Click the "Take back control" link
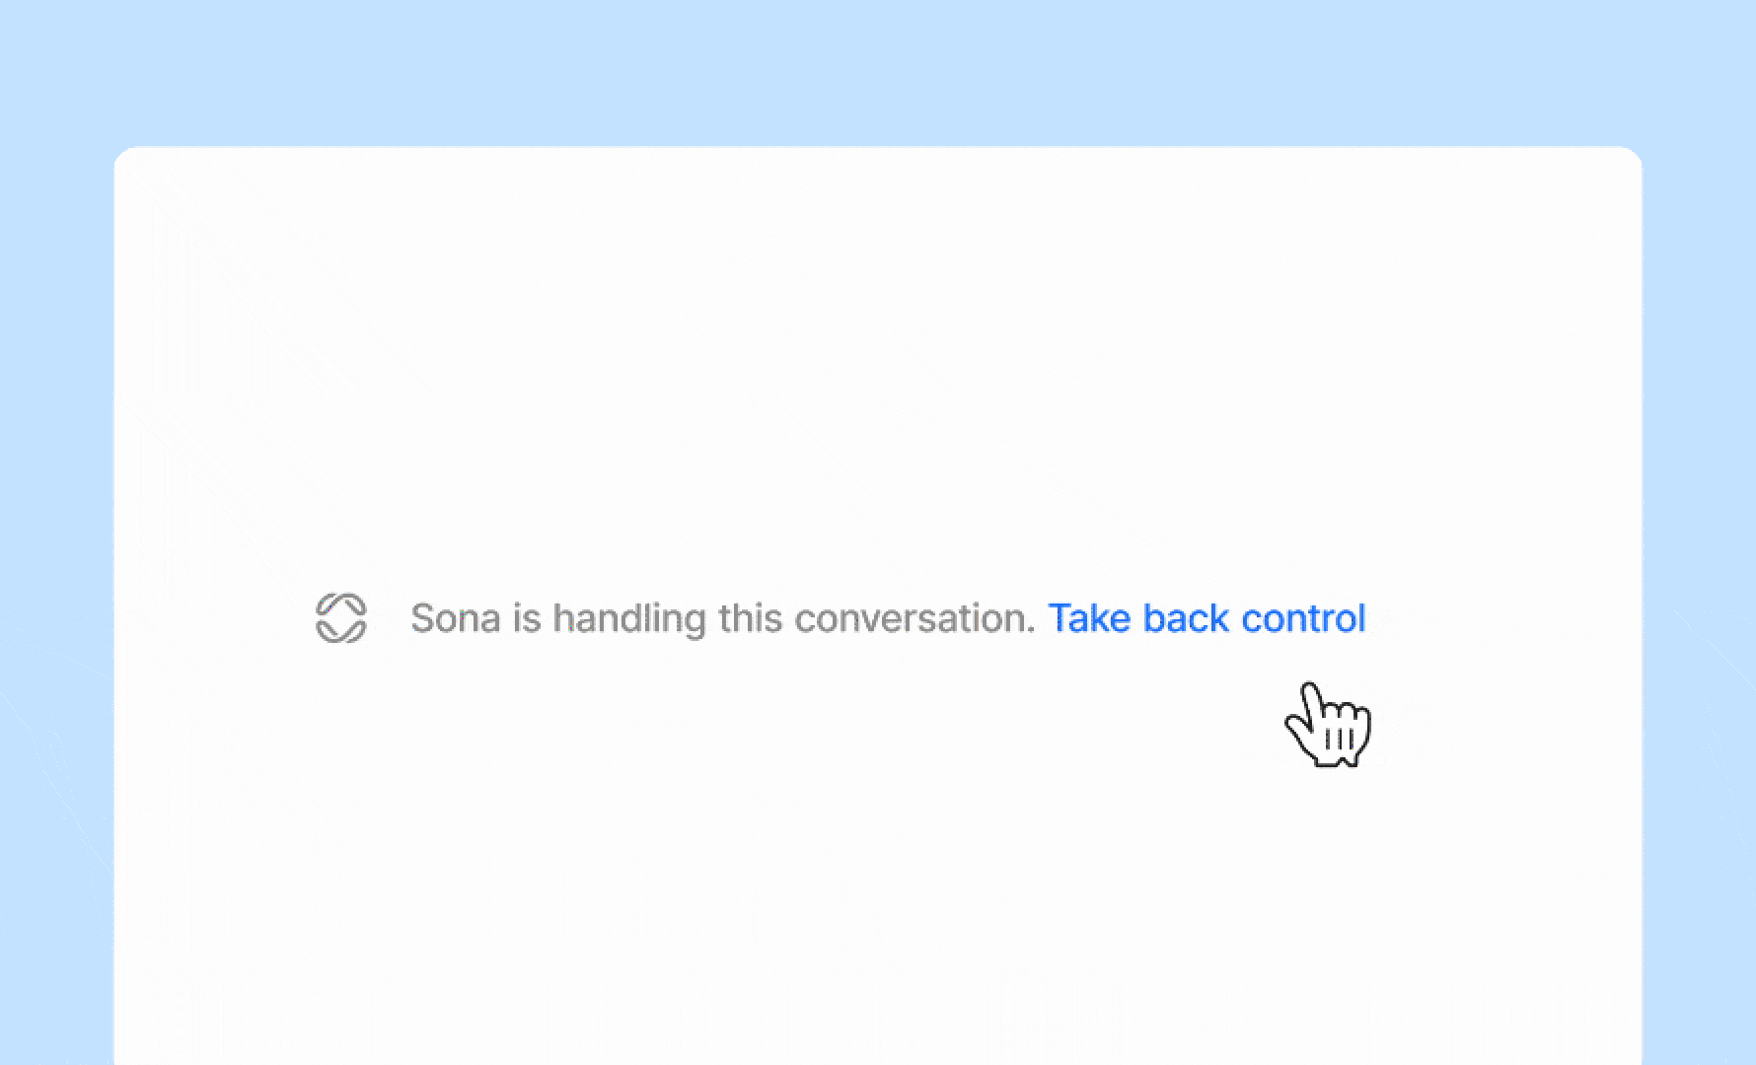 pyautogui.click(x=1207, y=618)
